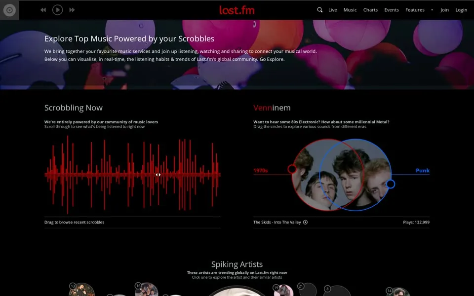The height and width of the screenshot is (296, 474).
Task: Skip to the next track
Action: (72, 10)
